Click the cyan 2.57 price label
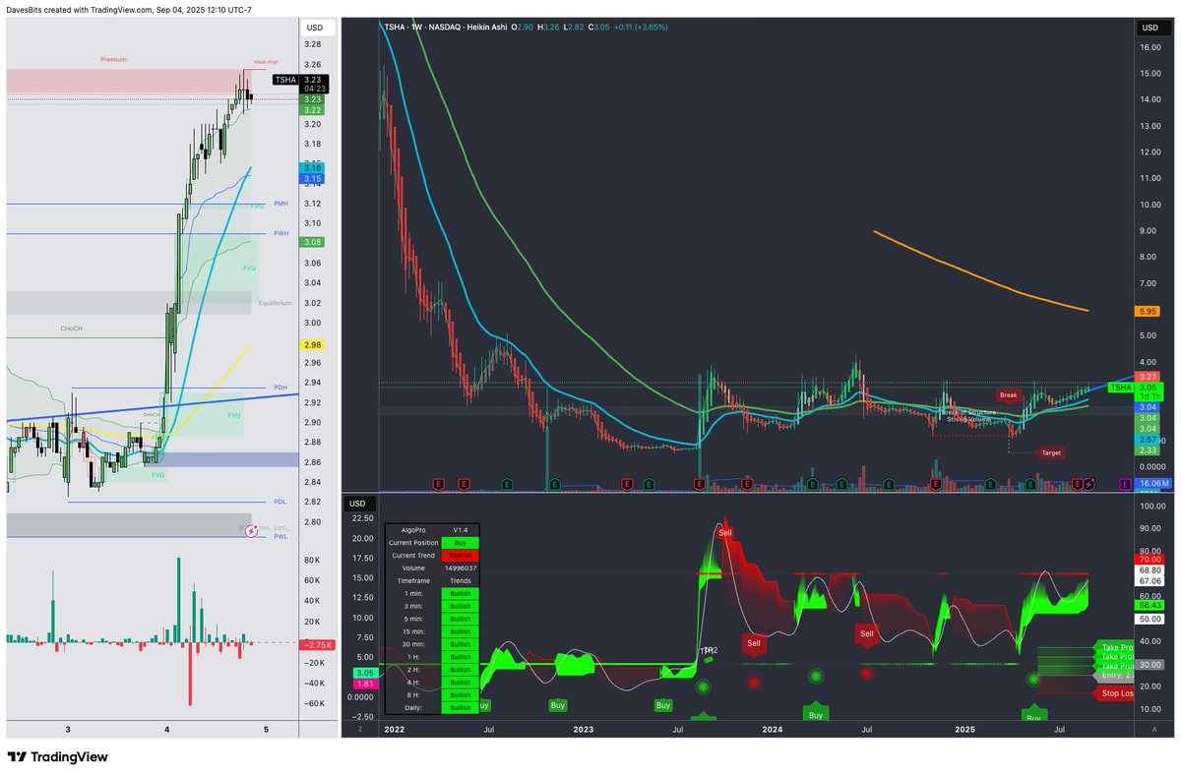The image size is (1181, 776). pyautogui.click(x=1149, y=439)
